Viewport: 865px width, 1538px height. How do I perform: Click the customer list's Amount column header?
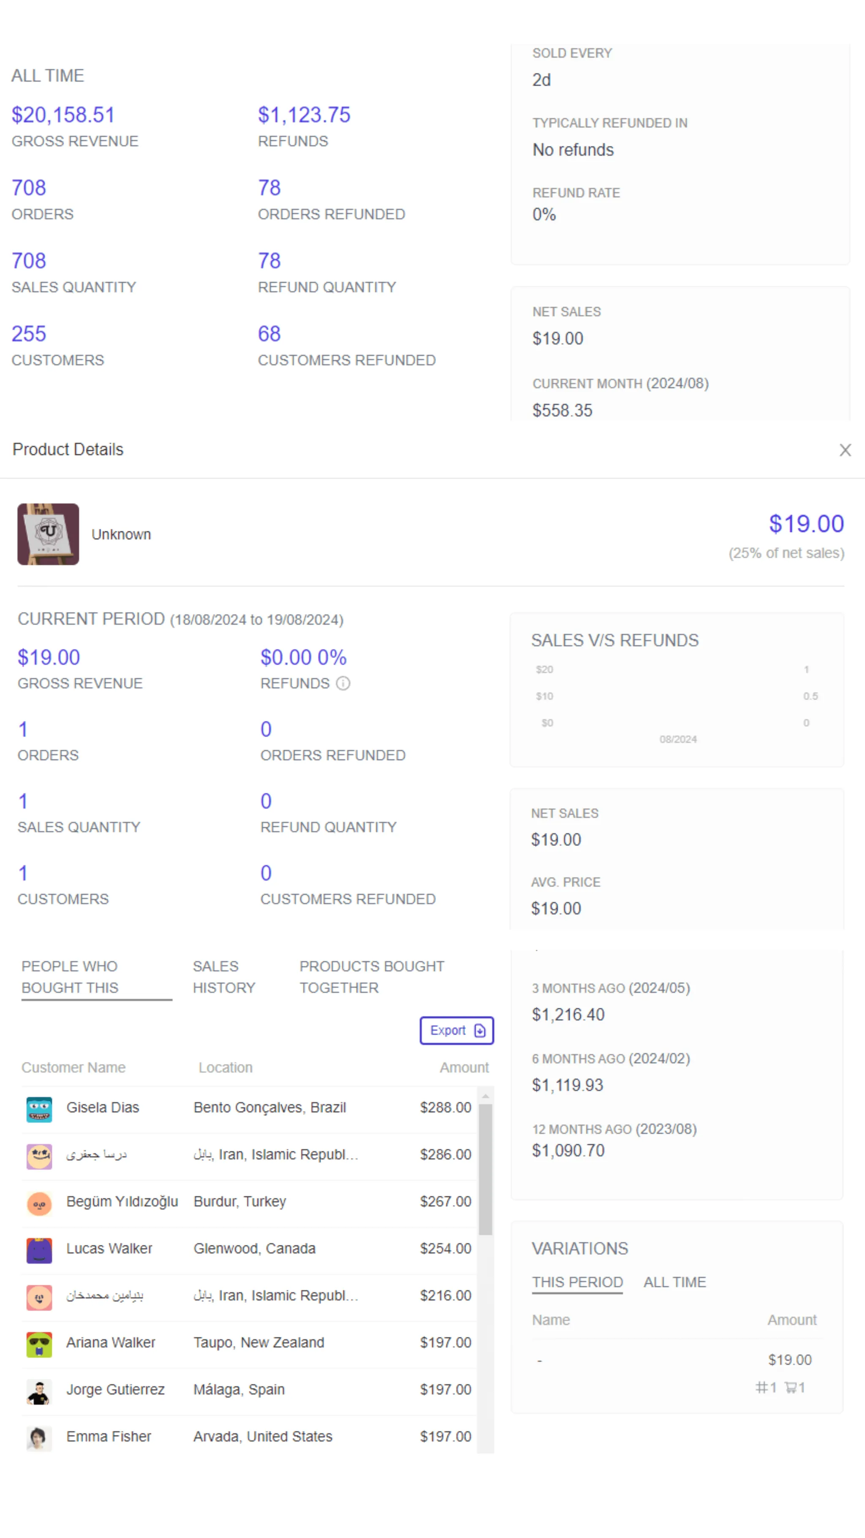click(x=464, y=1067)
